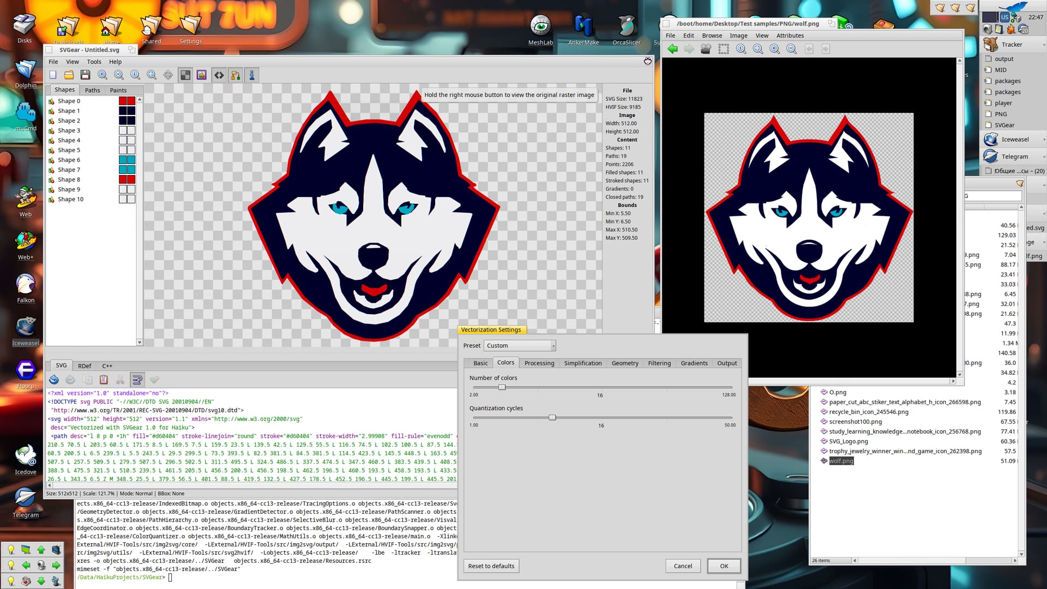Screen dimensions: 1047x589
Task: Click the green back arrow in the image viewer
Action: coord(672,49)
